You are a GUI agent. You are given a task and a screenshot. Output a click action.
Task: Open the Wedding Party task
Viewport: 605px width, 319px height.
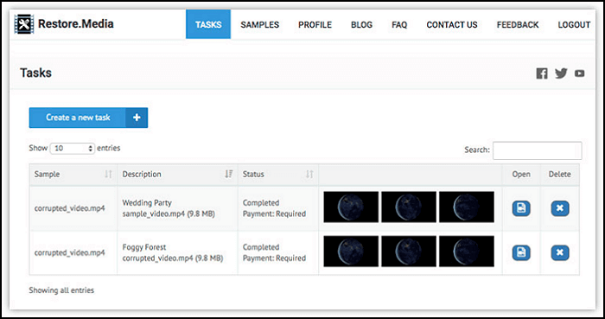click(x=521, y=208)
